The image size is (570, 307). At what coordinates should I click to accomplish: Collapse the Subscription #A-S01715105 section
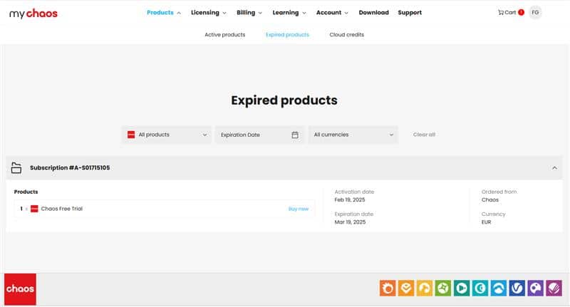(554, 168)
